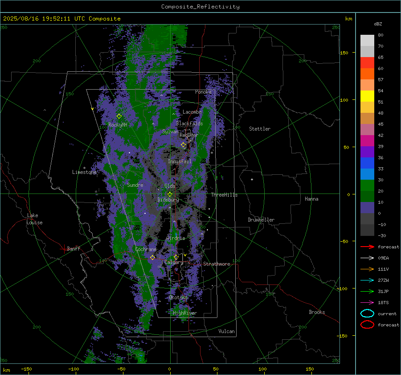Click the yellow diamond marker above RockyMH

click(119, 116)
